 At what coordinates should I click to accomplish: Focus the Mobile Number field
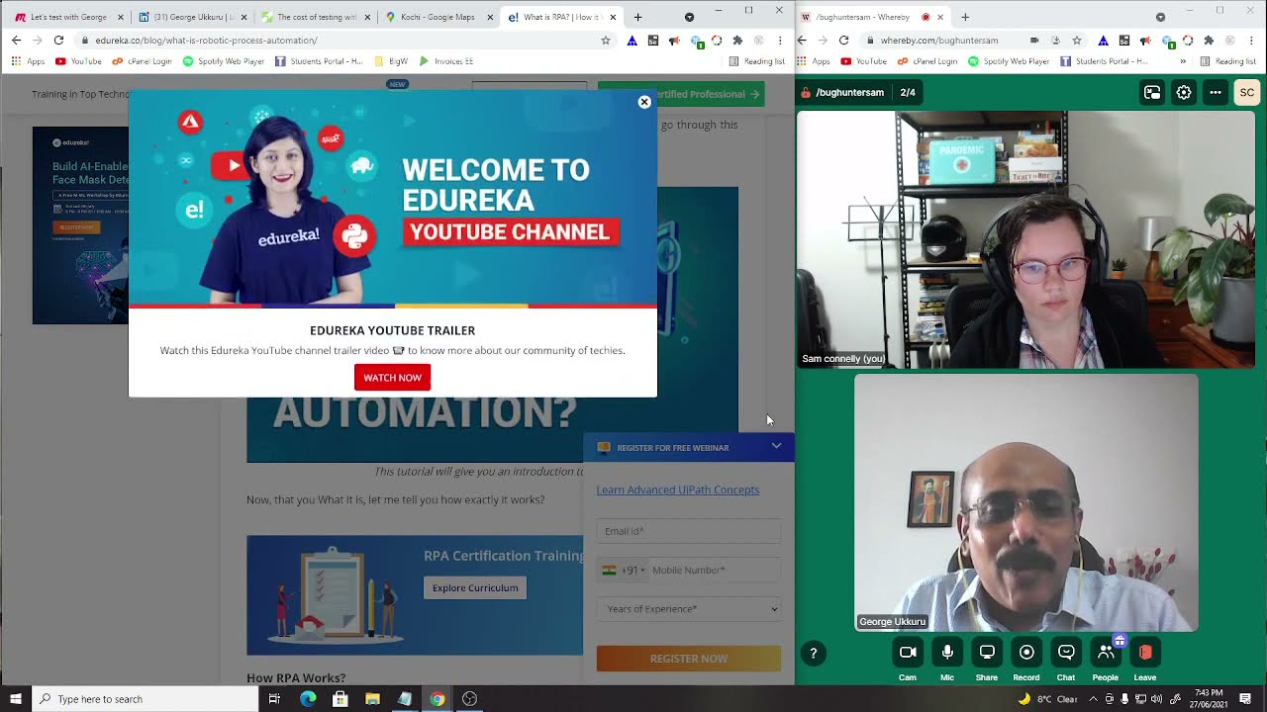click(715, 570)
